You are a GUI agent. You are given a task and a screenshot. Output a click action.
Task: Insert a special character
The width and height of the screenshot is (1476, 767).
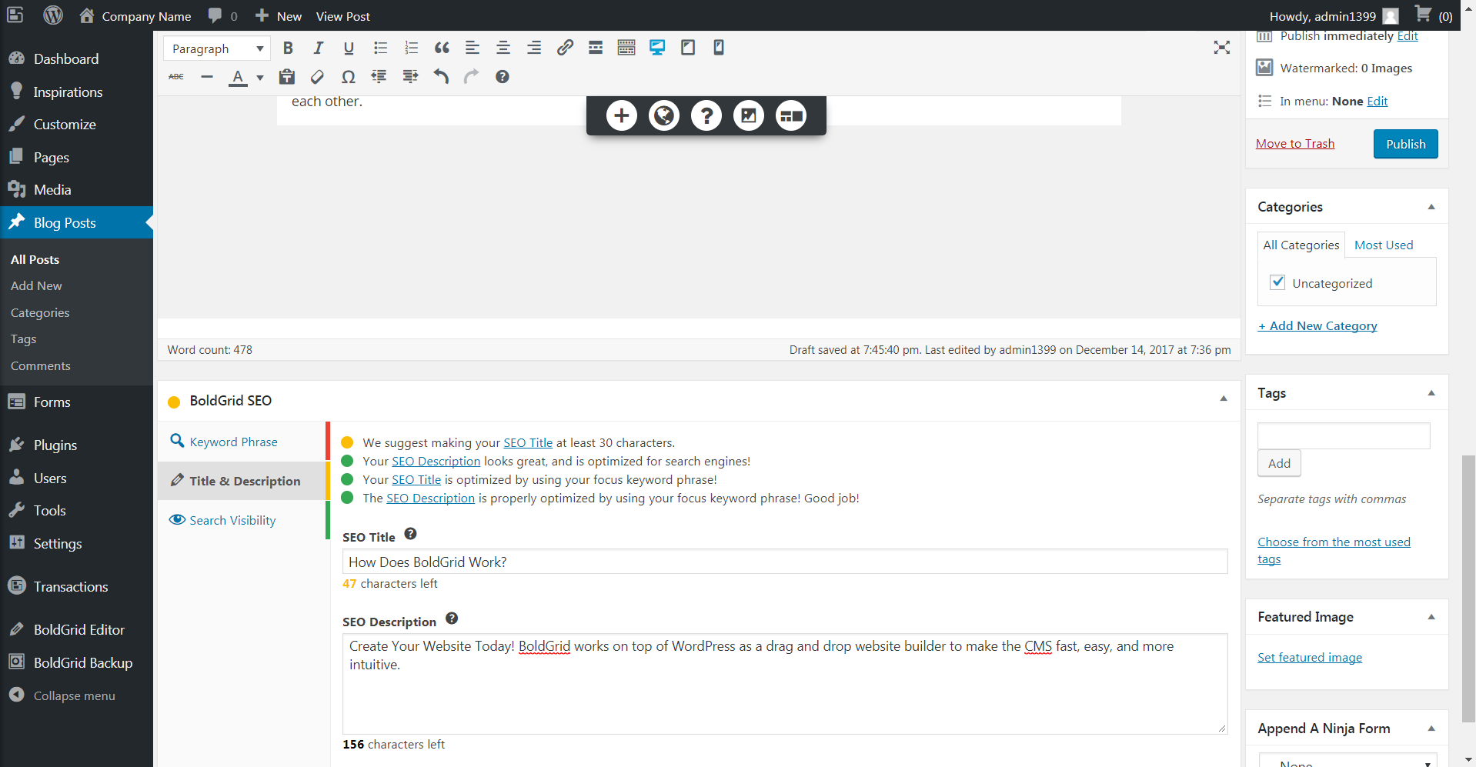348,77
